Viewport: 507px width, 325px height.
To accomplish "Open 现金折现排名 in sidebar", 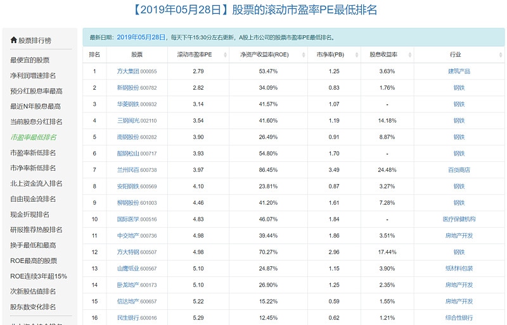I will click(30, 214).
